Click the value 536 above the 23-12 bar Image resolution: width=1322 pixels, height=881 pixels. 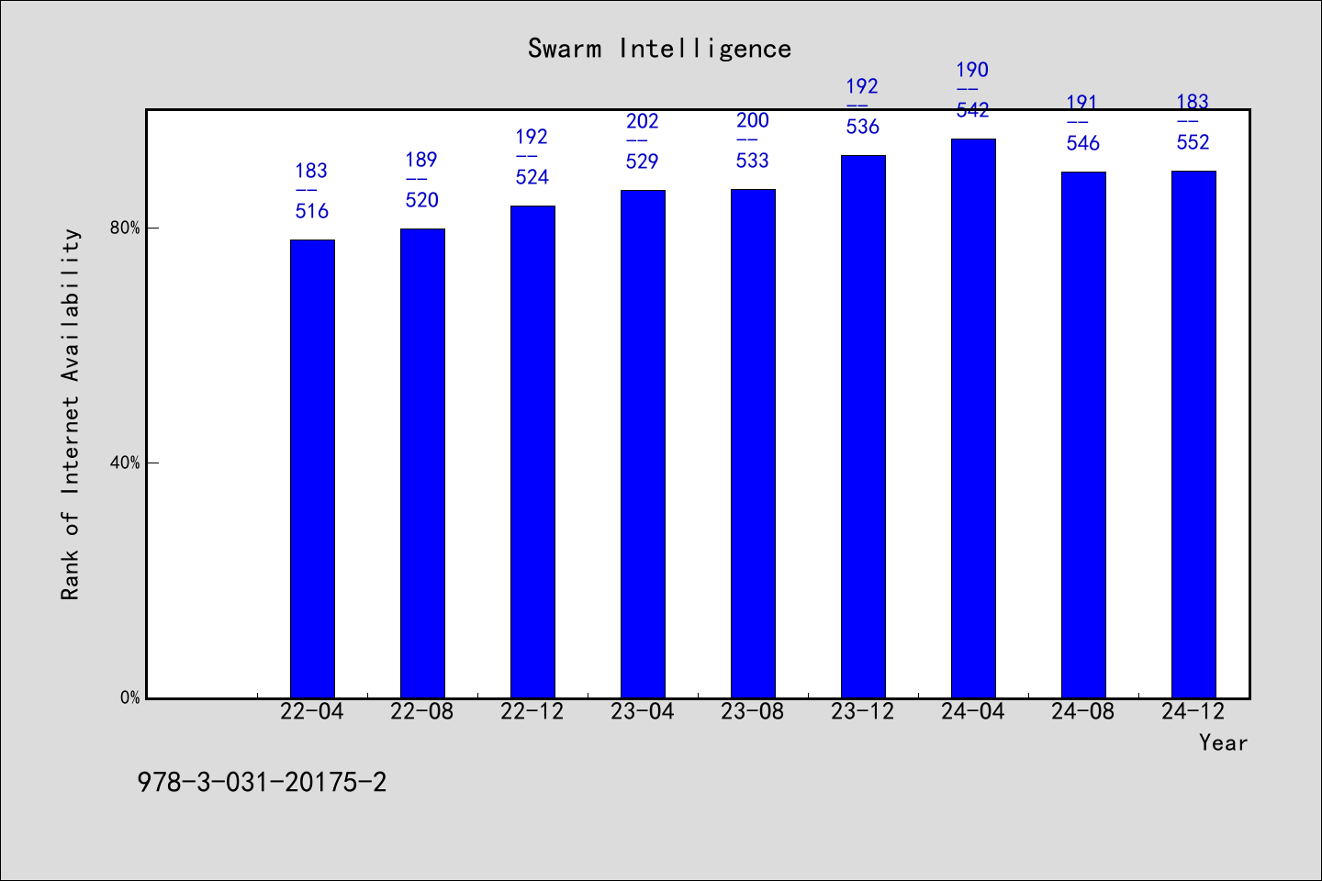click(x=863, y=127)
